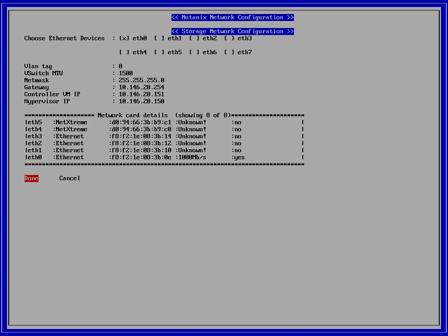Click MAC address f8:f2:1e:08:3b:12
Screen dimensions: 448x336
point(142,143)
